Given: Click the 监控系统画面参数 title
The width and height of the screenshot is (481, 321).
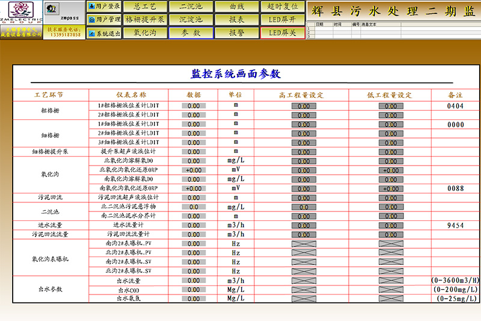Looking at the screenshot, I should point(236,74).
